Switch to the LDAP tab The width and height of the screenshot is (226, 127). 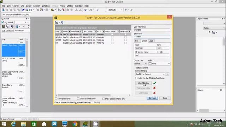[151, 41]
